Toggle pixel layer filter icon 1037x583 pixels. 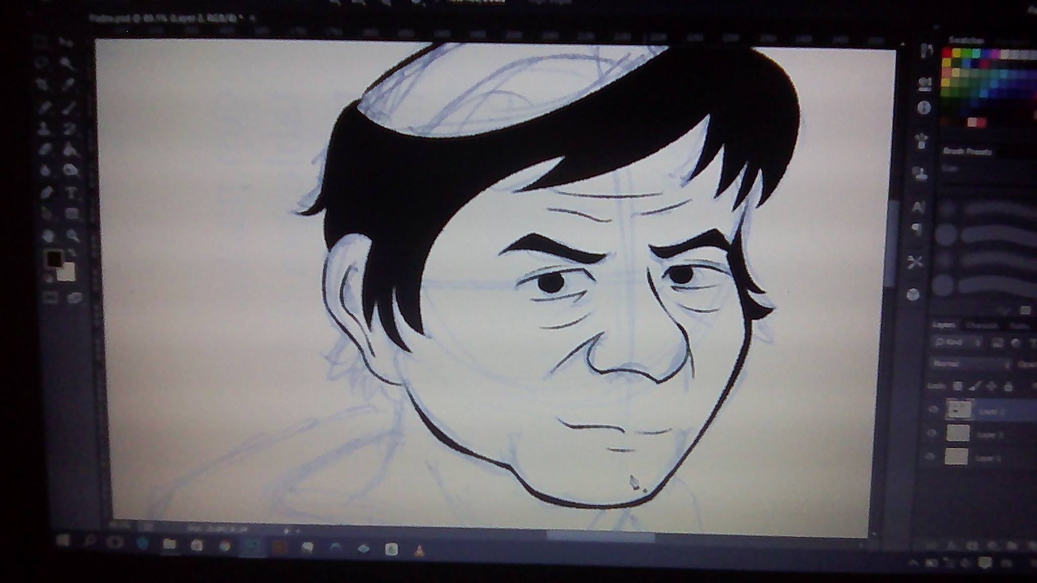[x=997, y=343]
